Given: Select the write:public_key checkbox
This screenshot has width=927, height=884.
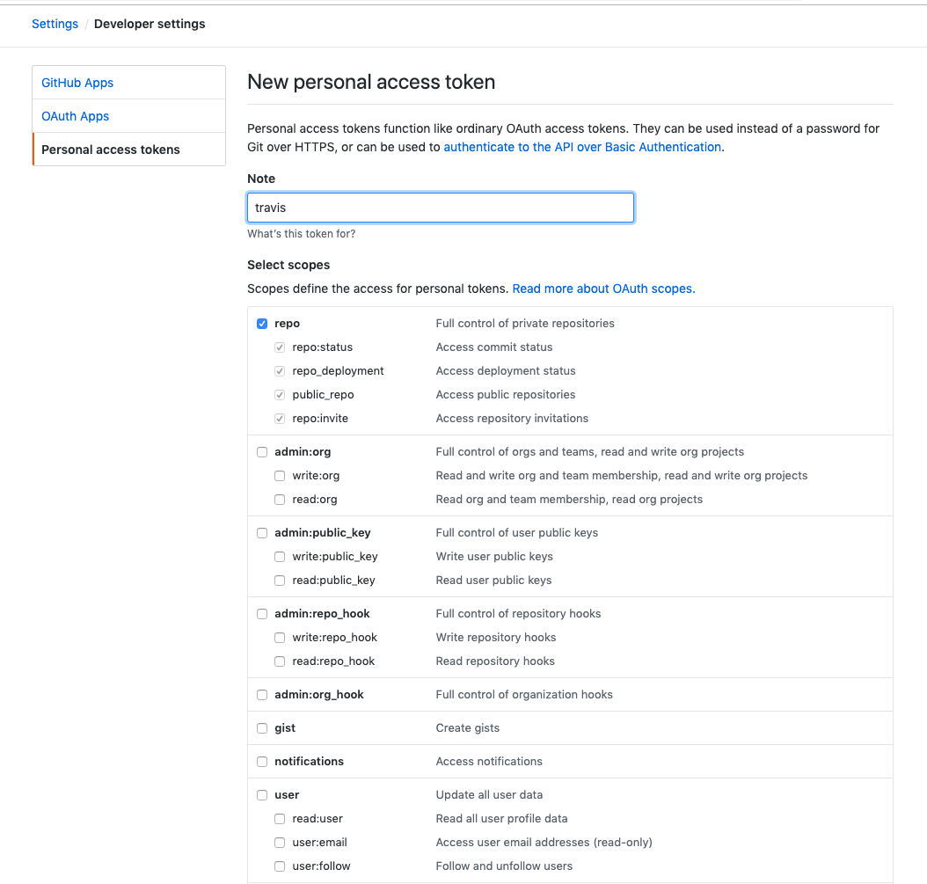Looking at the screenshot, I should [x=280, y=557].
